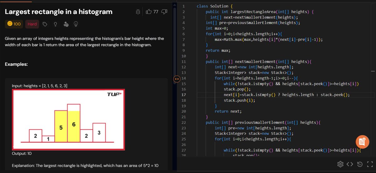The image size is (376, 173).
Task: Click the 'Examples:' heading
Action: [x=16, y=64]
